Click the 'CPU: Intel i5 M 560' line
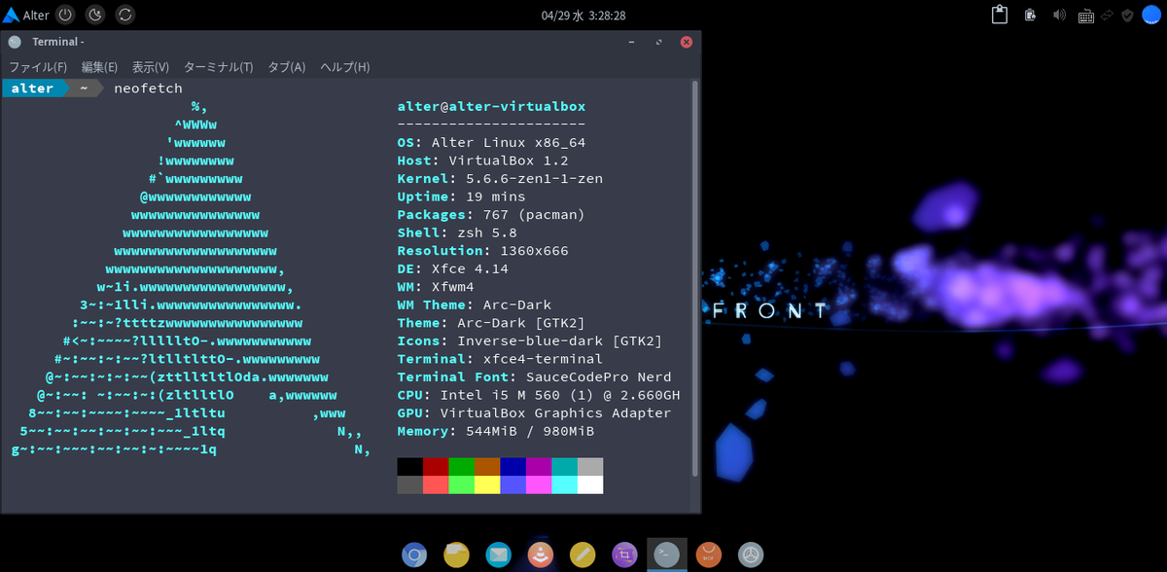This screenshot has width=1167, height=572. pyautogui.click(x=539, y=395)
